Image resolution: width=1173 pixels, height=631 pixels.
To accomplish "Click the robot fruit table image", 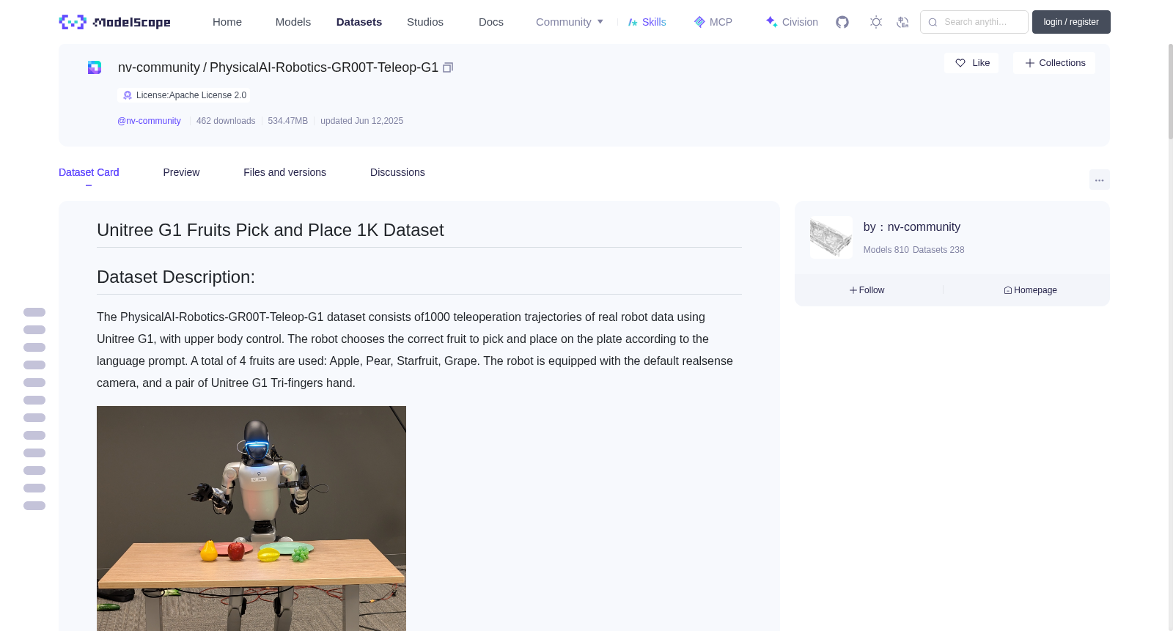I will coord(251,518).
